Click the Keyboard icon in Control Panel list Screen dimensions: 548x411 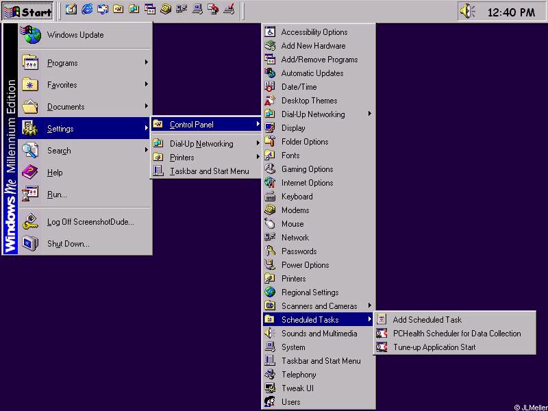(x=270, y=197)
